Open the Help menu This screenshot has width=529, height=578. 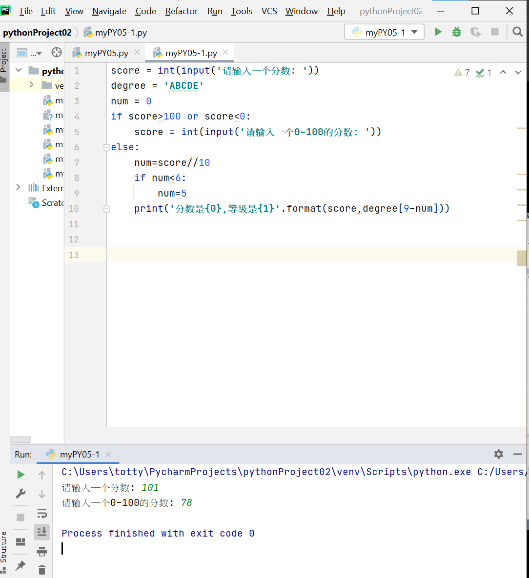[x=336, y=11]
